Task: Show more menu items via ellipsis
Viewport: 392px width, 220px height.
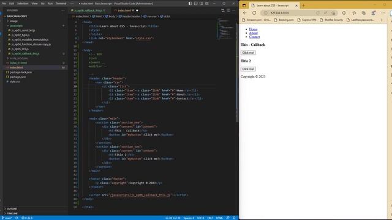Action: pos(72,4)
